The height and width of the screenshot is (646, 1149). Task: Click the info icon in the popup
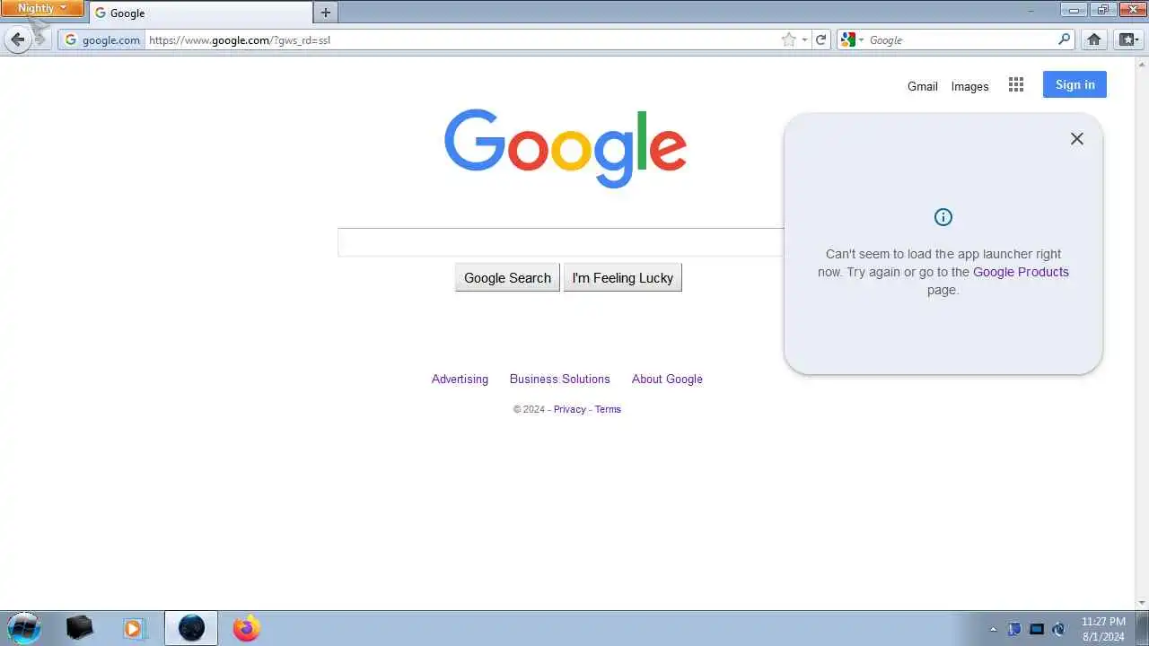point(943,217)
